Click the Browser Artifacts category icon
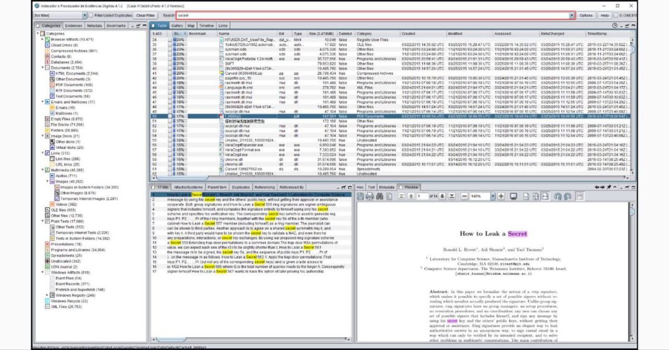Screen dimensions: 669x350 [x=47, y=40]
